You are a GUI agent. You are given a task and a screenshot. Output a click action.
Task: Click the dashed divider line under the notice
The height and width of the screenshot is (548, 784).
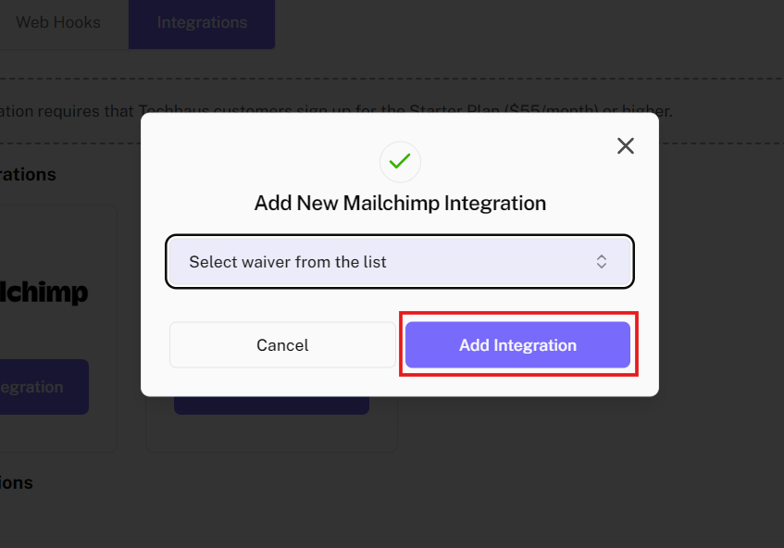(722, 143)
